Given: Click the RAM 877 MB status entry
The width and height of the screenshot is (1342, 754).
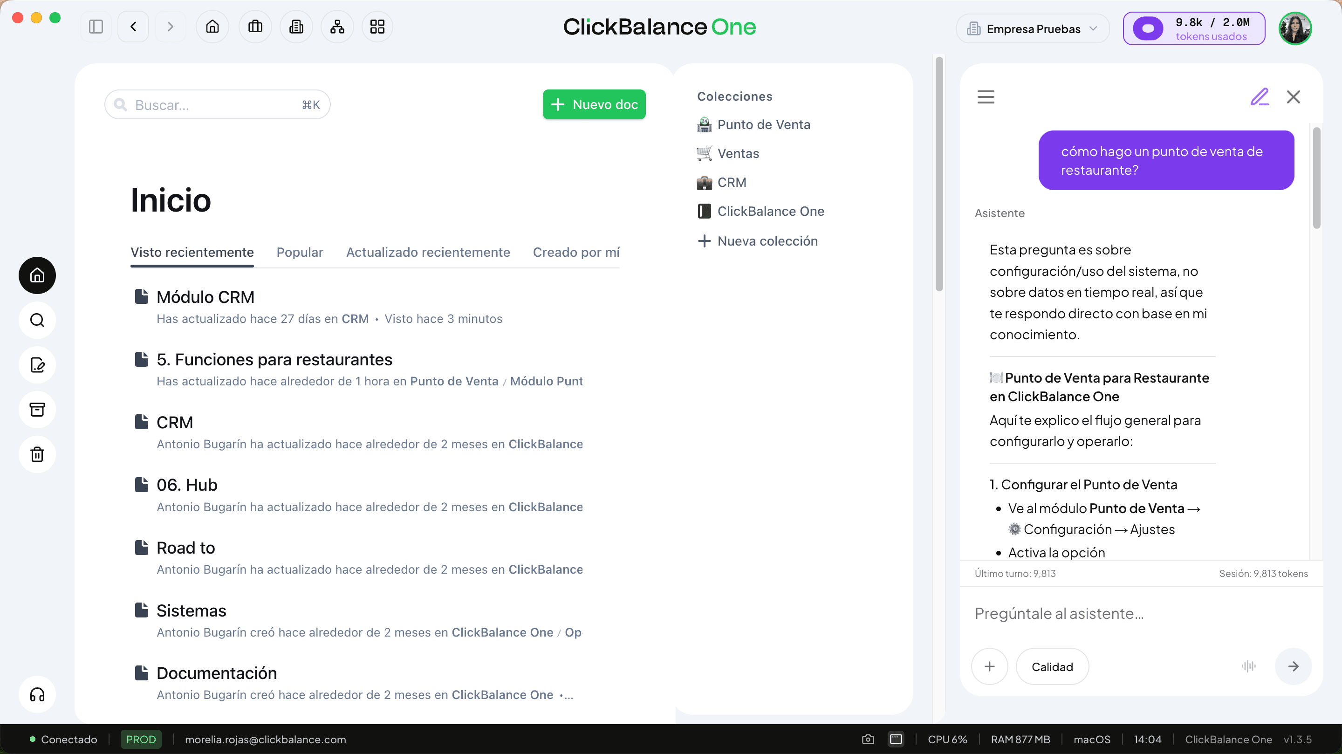Looking at the screenshot, I should [1020, 740].
